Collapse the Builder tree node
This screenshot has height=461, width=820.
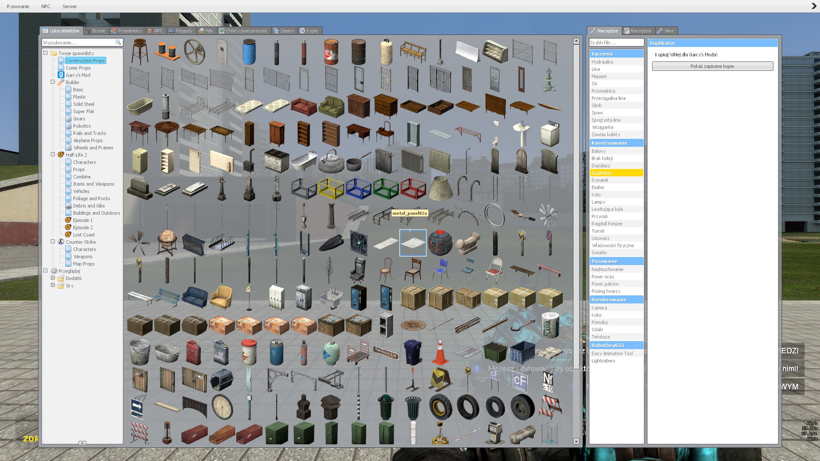click(53, 82)
